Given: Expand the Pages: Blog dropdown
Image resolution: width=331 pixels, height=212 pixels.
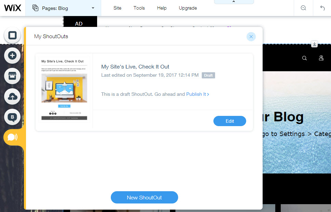Looking at the screenshot, I should (63, 8).
